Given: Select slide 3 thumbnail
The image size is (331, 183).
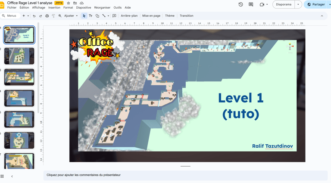Looking at the screenshot, I should point(19,77).
